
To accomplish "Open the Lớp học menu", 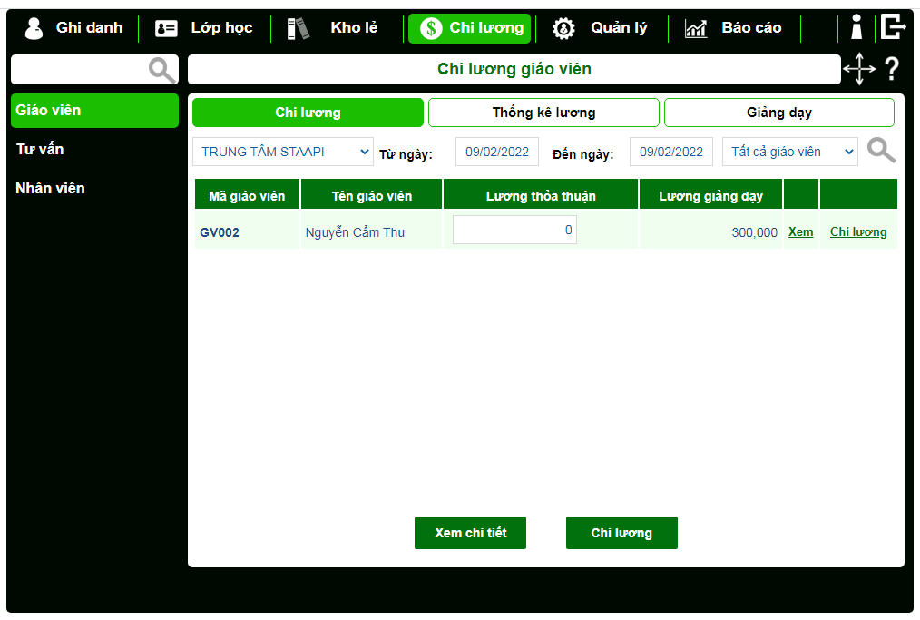I will click(x=204, y=28).
